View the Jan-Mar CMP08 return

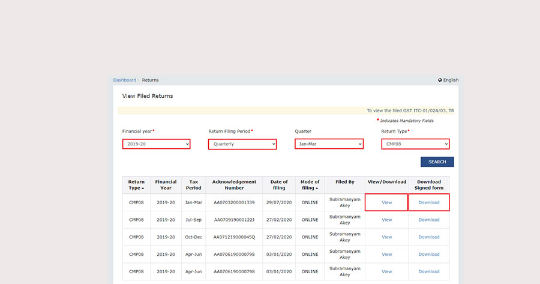[x=387, y=202]
